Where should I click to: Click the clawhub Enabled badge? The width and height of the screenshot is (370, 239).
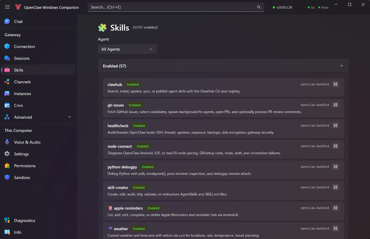(133, 84)
